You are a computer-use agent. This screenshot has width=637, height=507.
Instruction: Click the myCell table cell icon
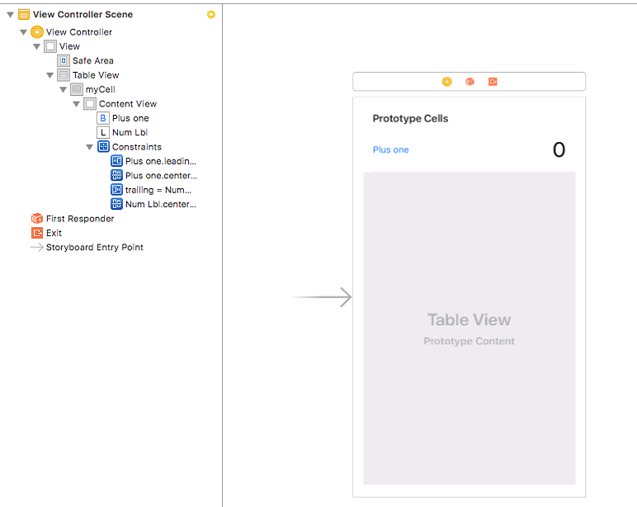point(77,89)
